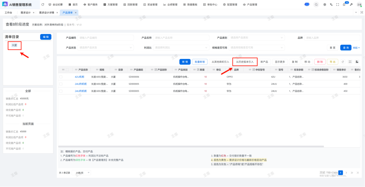Click the 产品编码 input field
The width and height of the screenshot is (365, 187).
(106, 37)
